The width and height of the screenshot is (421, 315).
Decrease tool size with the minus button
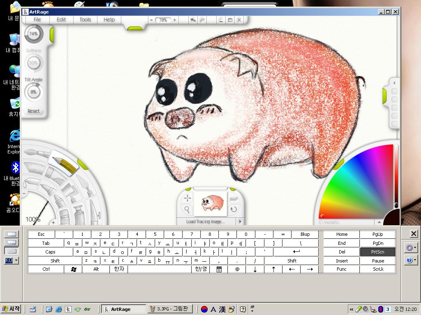pyautogui.click(x=24, y=193)
